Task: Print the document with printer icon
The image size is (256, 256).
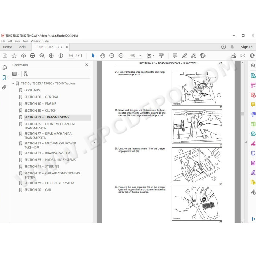Action: pos(33,56)
